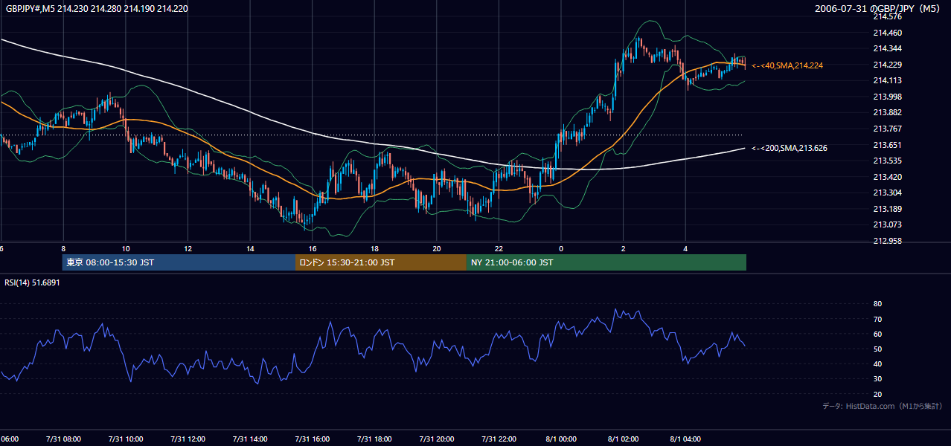The image size is (951, 446).
Task: Click the 213.882 price axis label
Action: click(x=887, y=112)
